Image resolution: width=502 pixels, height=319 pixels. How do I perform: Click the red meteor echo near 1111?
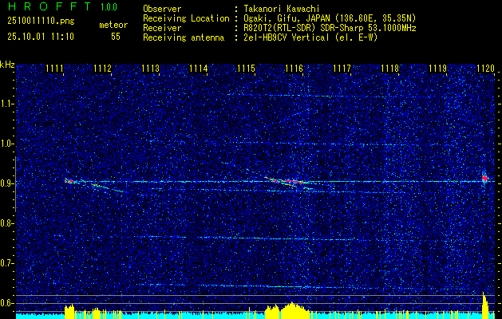(69, 181)
